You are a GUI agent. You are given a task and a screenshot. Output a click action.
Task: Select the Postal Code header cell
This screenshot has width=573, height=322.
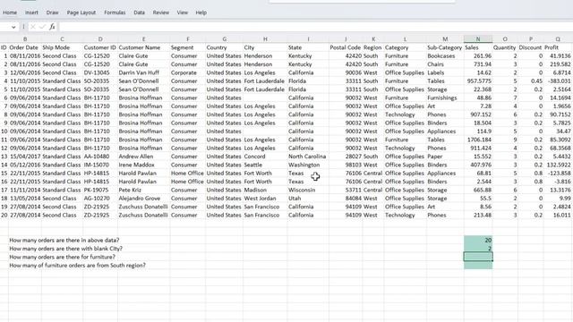coord(346,47)
